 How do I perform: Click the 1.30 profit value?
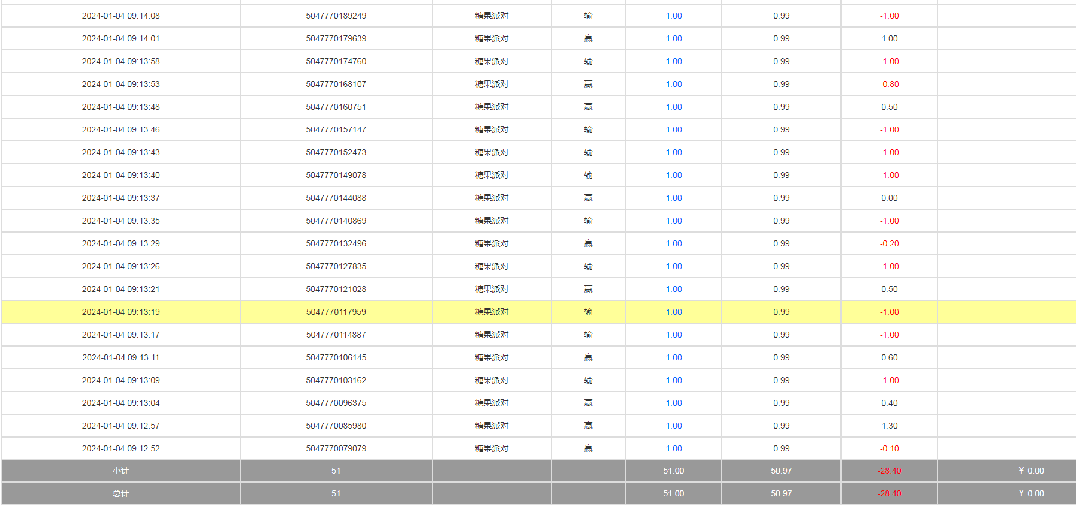pos(889,426)
